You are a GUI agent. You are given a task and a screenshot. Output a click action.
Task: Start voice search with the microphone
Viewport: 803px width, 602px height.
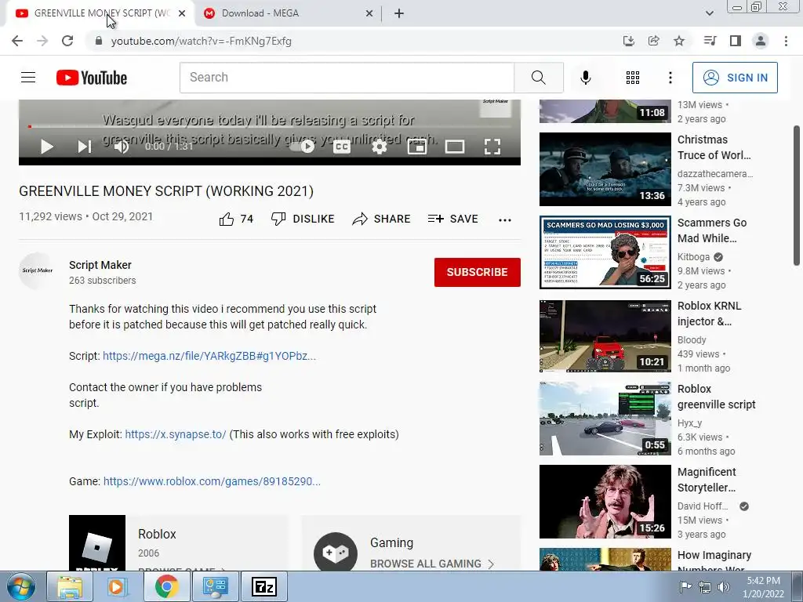click(x=586, y=78)
